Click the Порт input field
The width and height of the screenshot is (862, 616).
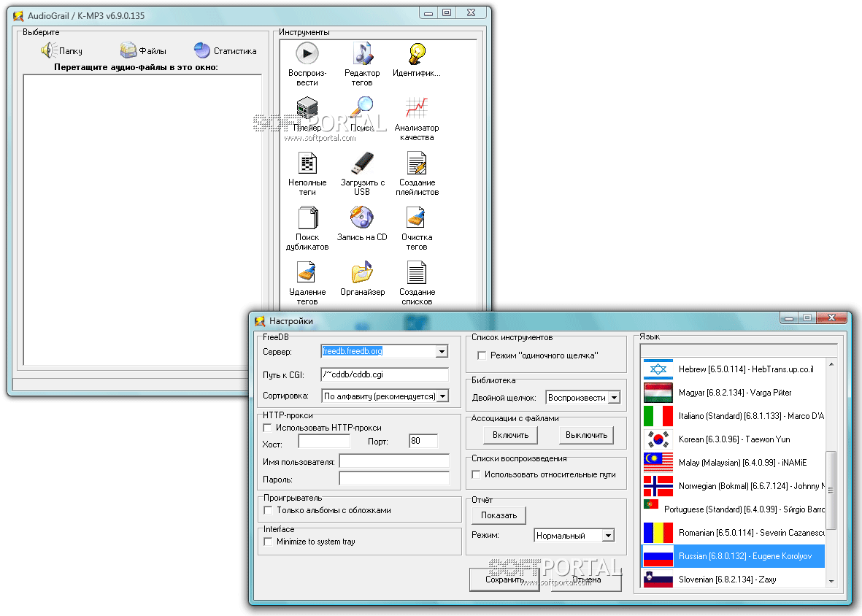(423, 441)
